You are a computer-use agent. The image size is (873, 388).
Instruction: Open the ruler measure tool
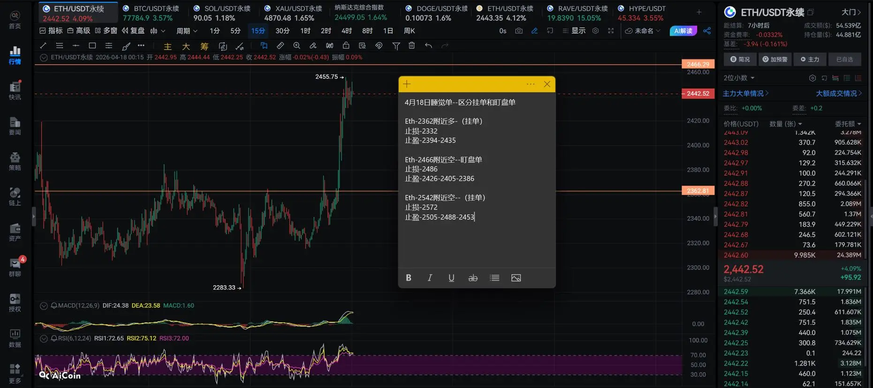(x=280, y=45)
